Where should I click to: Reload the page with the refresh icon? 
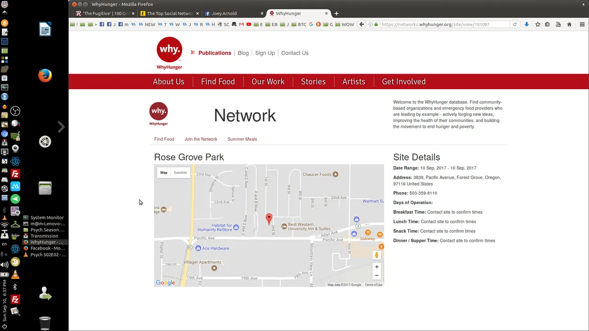[515, 24]
